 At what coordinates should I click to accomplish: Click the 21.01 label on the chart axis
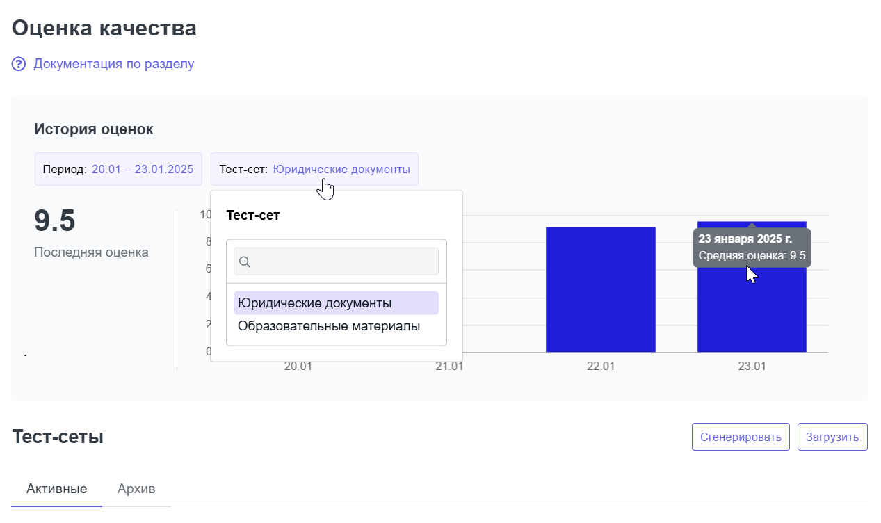[x=449, y=366]
